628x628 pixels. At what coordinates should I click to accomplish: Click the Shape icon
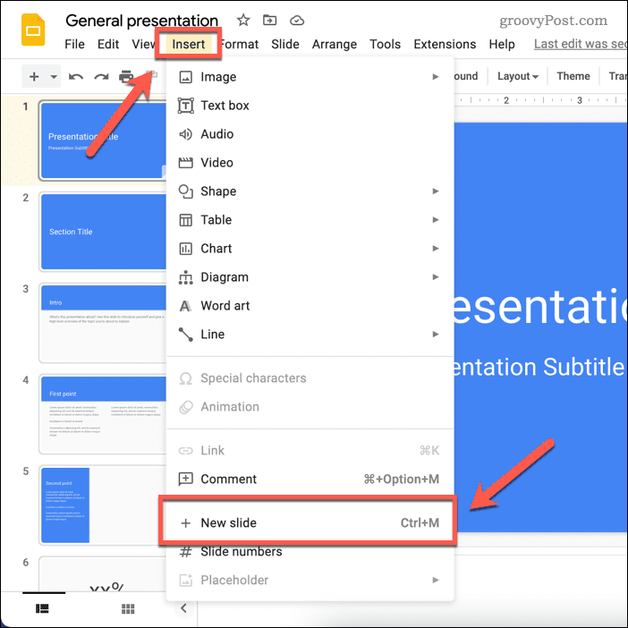185,191
